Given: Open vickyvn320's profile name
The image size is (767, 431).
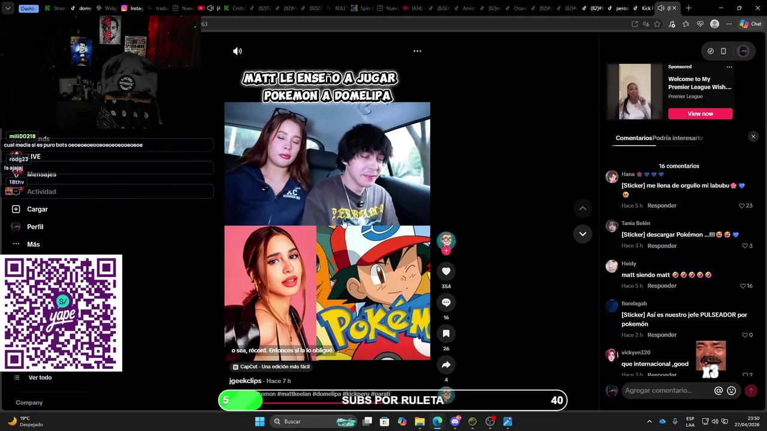Looking at the screenshot, I should click(x=636, y=353).
